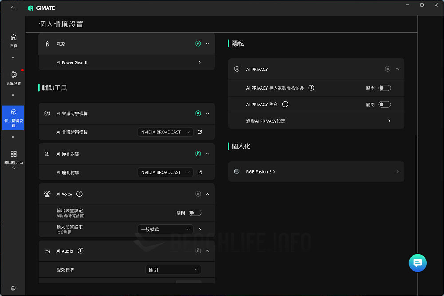This screenshot has height=296, width=444.
Task: Open 應用程式中心 in the sidebar
Action: pos(13,159)
